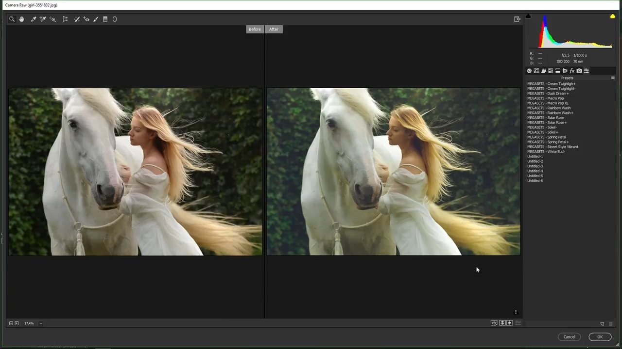This screenshot has height=349, width=622.
Task: Select the Untitled-5 preset
Action: coord(535,176)
